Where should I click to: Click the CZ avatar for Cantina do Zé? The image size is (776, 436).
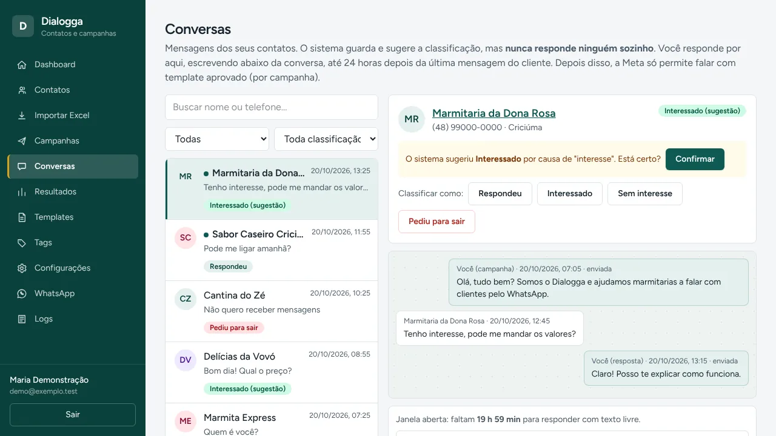tap(186, 299)
